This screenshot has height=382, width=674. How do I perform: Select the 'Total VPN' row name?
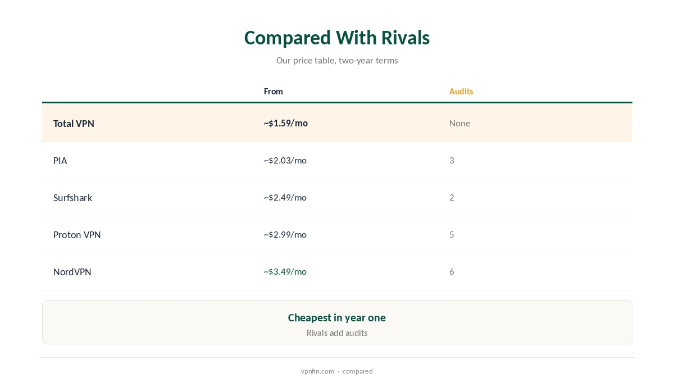[74, 124]
